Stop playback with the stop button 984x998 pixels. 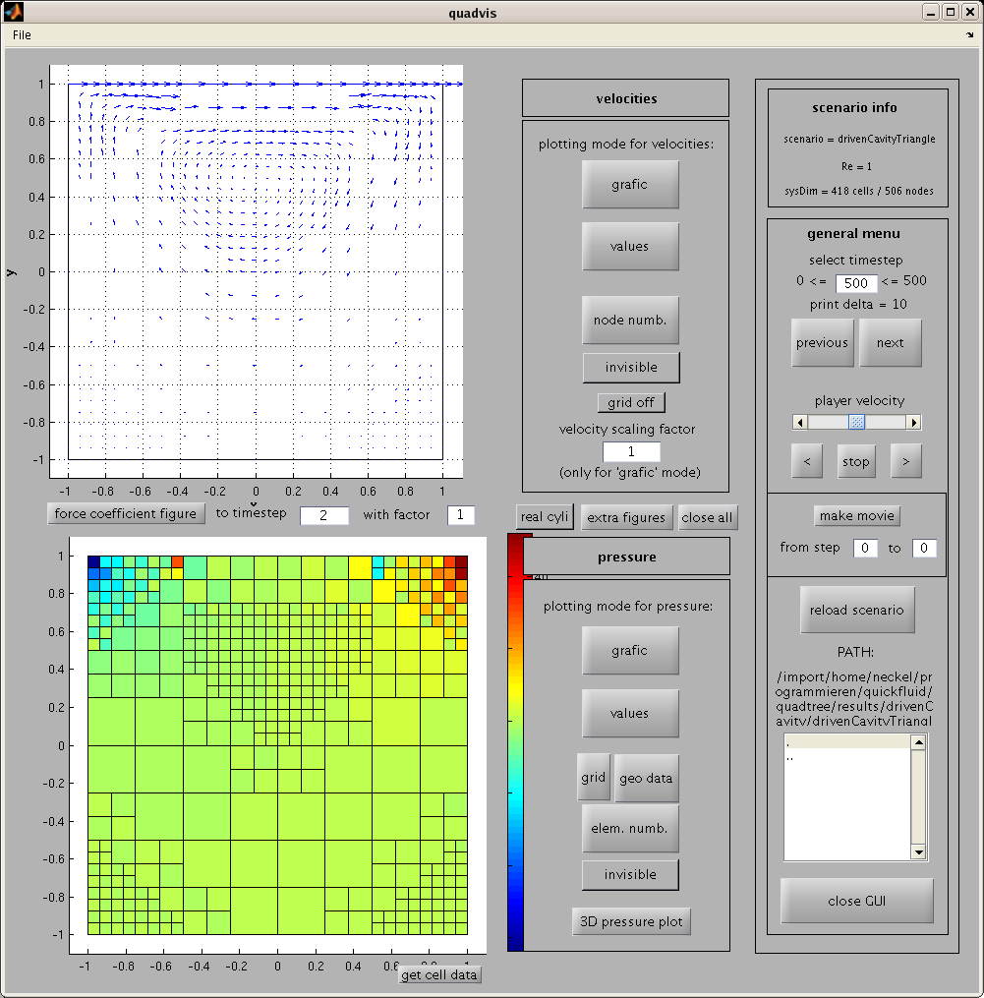856,461
